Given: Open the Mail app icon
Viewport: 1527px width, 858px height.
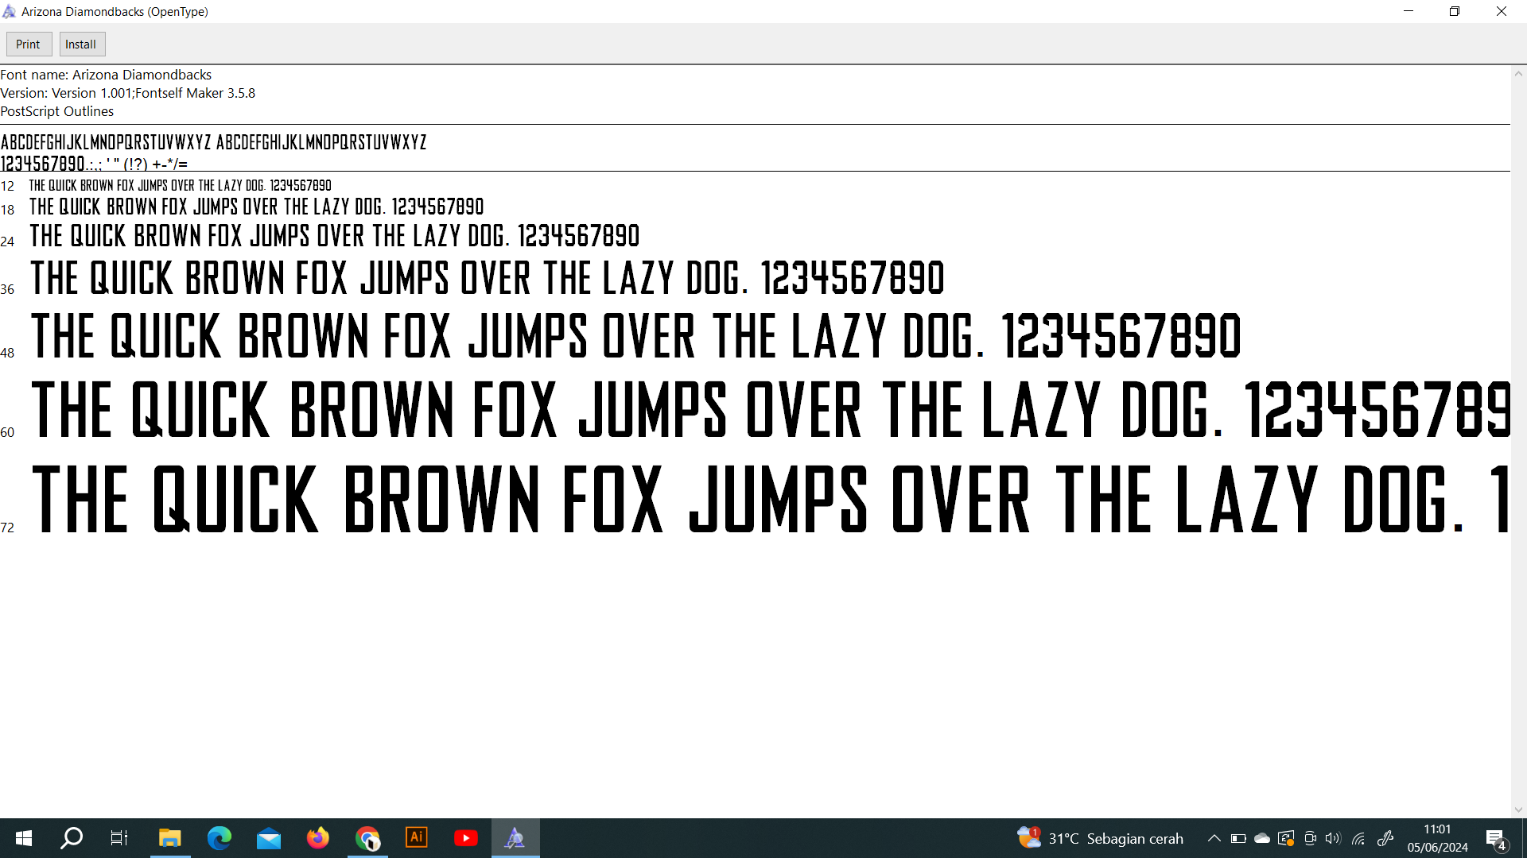Looking at the screenshot, I should [x=269, y=838].
